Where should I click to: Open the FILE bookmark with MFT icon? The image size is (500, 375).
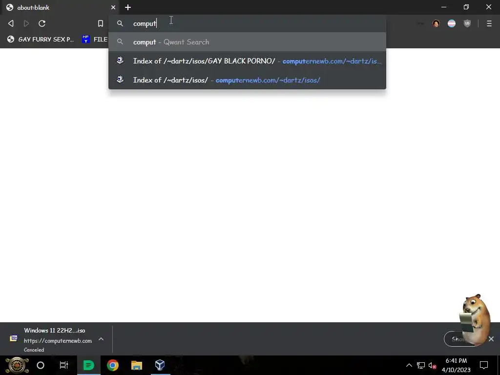coord(95,39)
